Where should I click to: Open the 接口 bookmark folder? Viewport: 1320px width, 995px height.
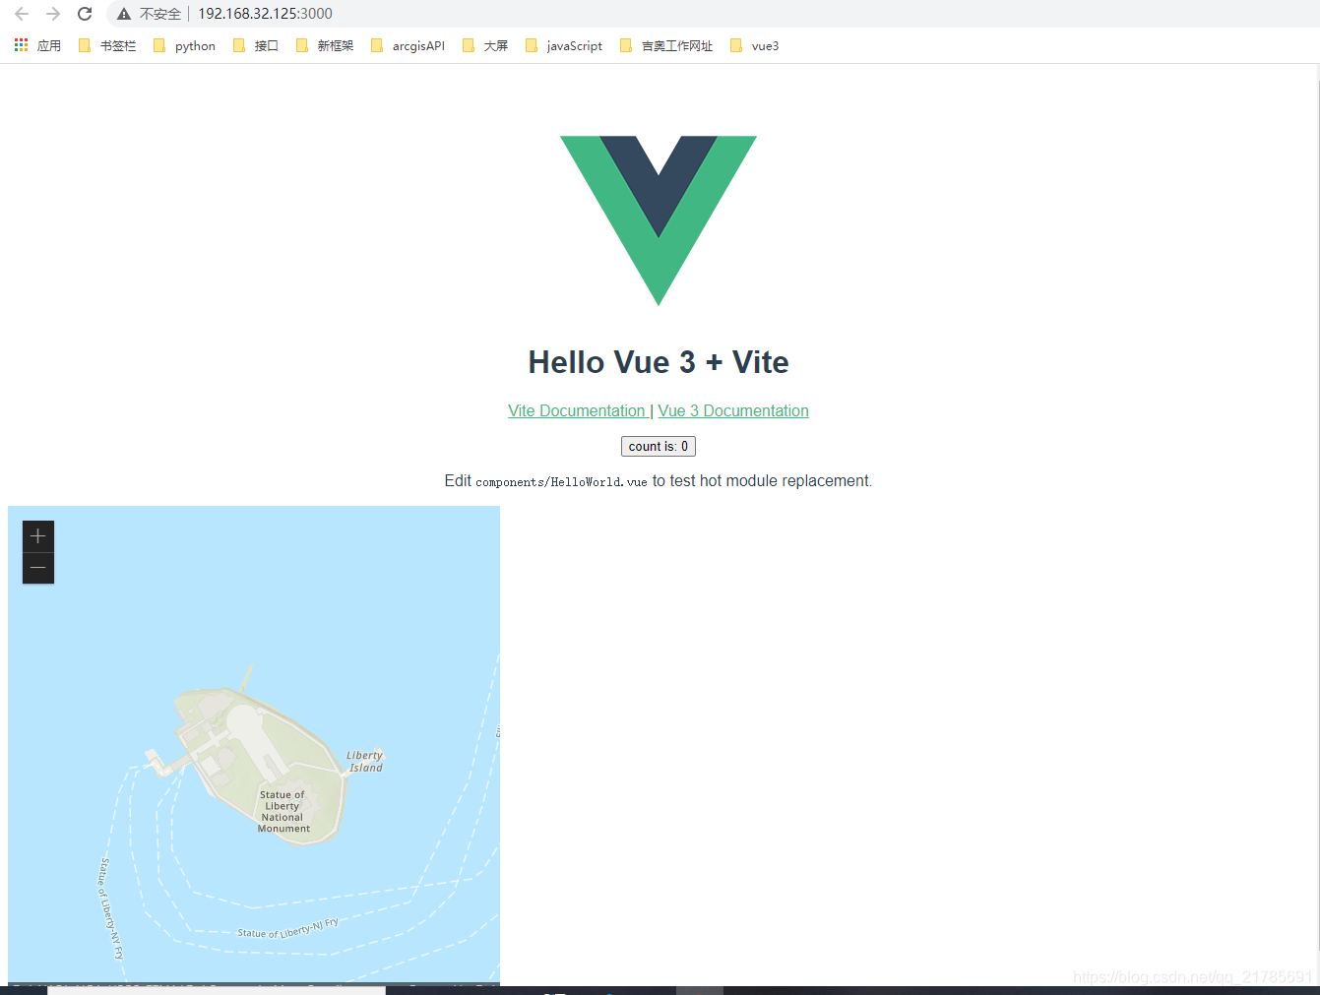pyautogui.click(x=256, y=45)
